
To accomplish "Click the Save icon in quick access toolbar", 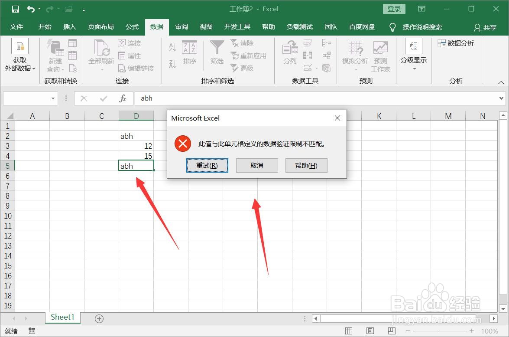I will pyautogui.click(x=15, y=9).
